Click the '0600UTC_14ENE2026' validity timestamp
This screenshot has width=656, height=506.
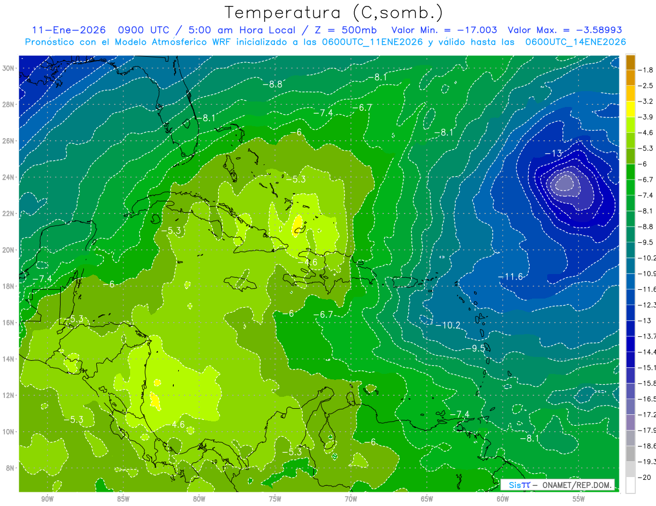click(x=575, y=42)
